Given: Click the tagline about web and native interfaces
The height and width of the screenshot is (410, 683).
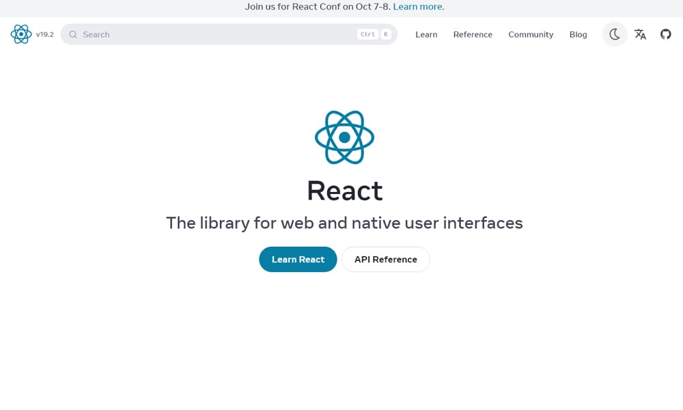Looking at the screenshot, I should (344, 223).
